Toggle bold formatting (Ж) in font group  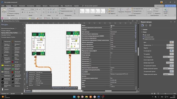point(22,12)
